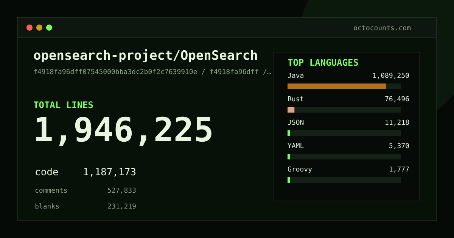Image resolution: width=454 pixels, height=238 pixels.
Task: Click the Groovy line count 1,777
Action: tap(399, 169)
